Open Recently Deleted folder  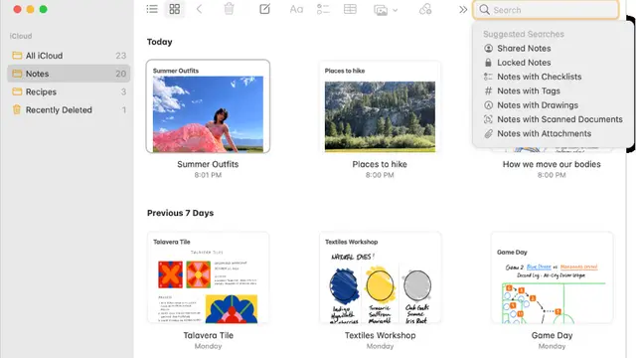point(69,110)
